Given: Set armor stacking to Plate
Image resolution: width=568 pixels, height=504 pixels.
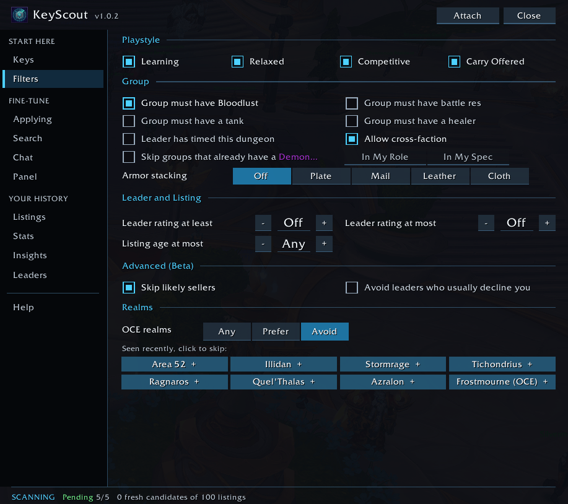Looking at the screenshot, I should point(321,176).
